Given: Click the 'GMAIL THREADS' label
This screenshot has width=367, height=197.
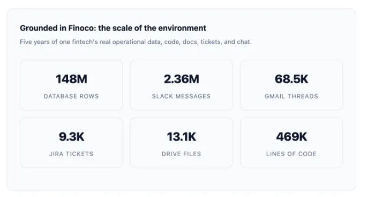Looking at the screenshot, I should (291, 96).
